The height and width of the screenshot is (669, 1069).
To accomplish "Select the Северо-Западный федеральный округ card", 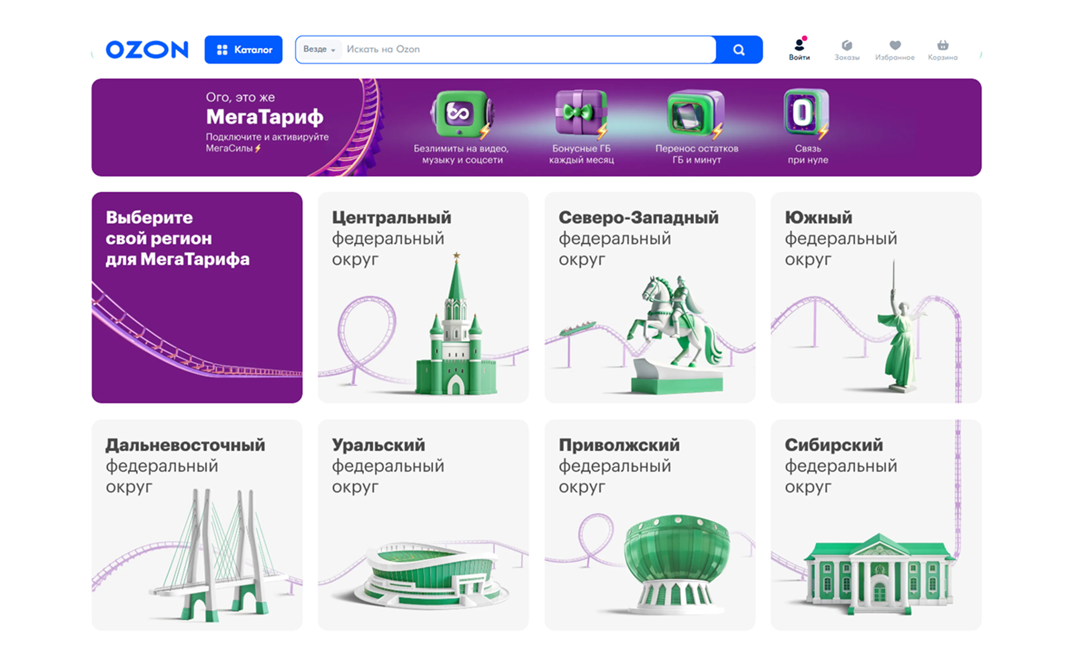I will (650, 297).
